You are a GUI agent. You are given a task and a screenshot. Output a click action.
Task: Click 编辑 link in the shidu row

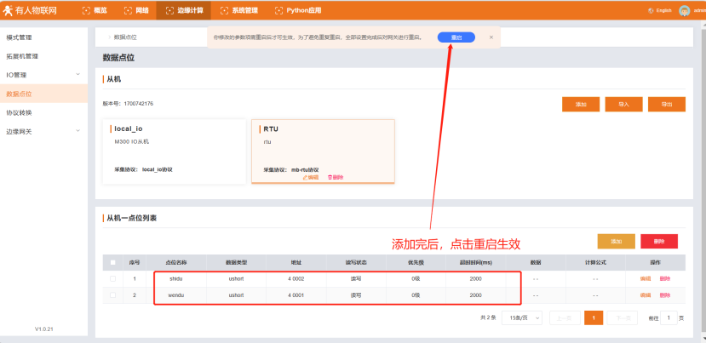tap(646, 278)
